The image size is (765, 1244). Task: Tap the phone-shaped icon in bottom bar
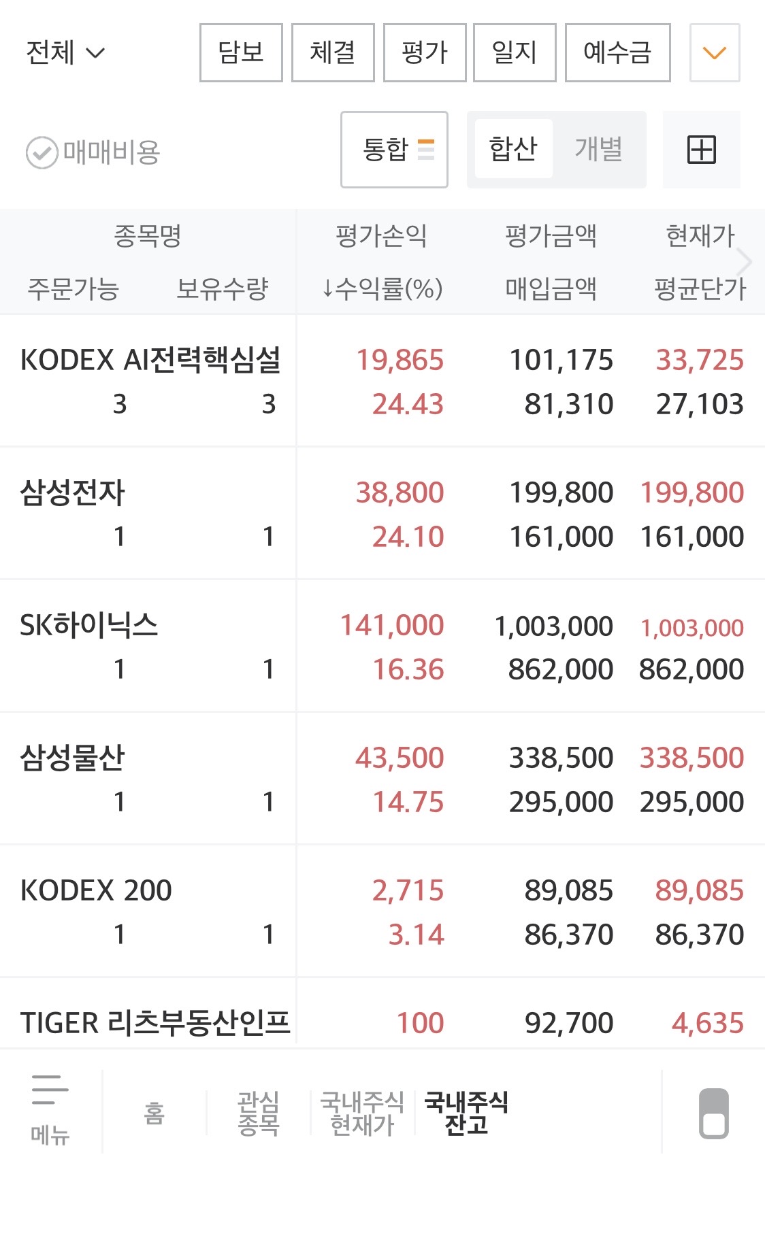click(713, 1113)
